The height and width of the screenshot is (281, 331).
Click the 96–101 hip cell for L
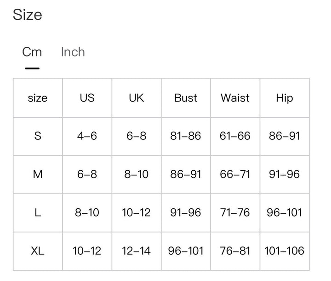click(285, 212)
